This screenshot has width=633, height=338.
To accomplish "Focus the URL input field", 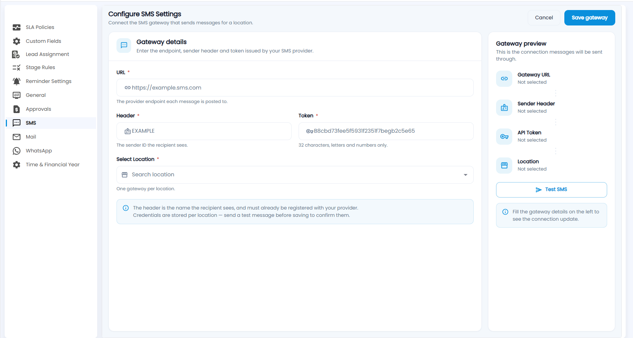I will click(295, 88).
